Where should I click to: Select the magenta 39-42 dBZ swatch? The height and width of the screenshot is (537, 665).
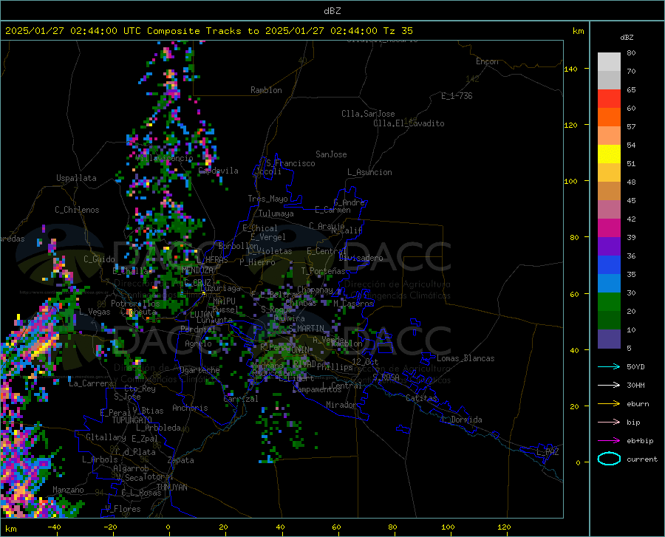click(609, 228)
